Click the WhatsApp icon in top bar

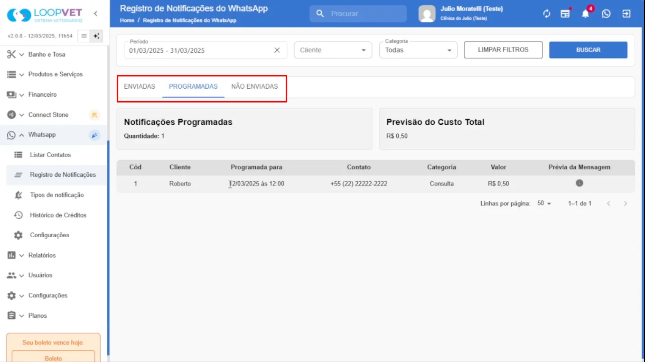606,14
